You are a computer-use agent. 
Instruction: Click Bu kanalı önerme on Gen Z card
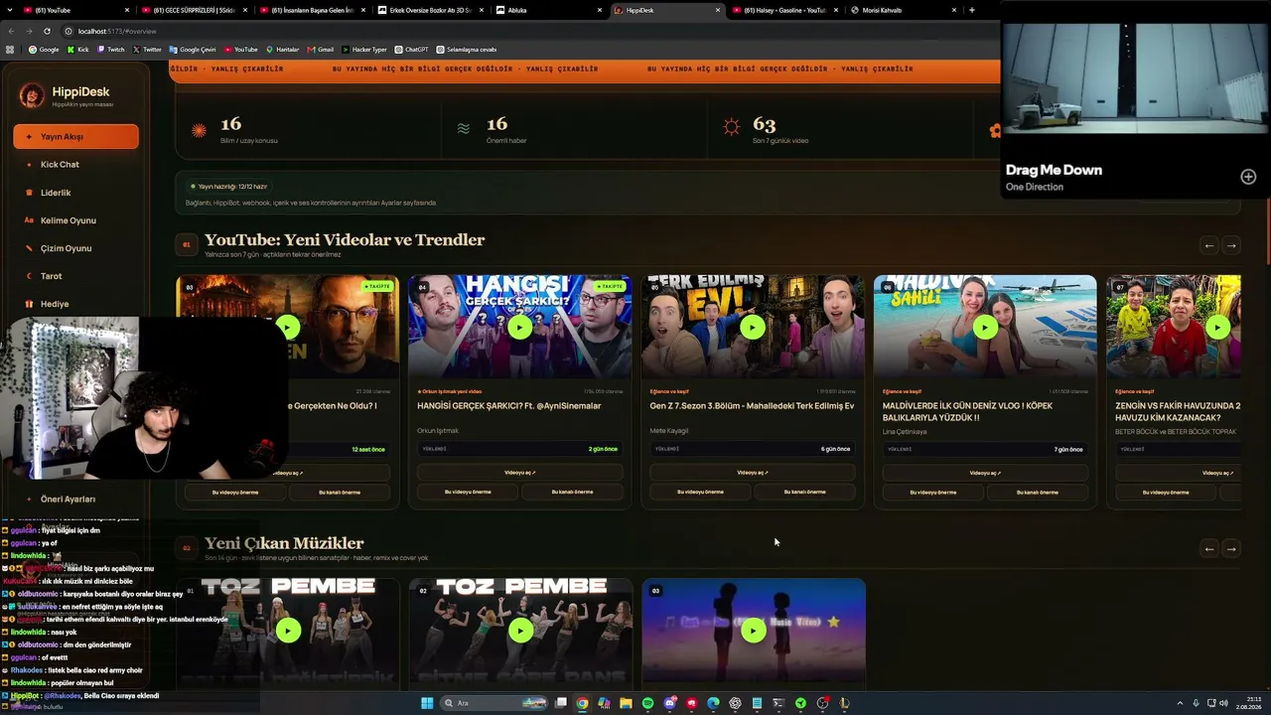pyautogui.click(x=804, y=492)
